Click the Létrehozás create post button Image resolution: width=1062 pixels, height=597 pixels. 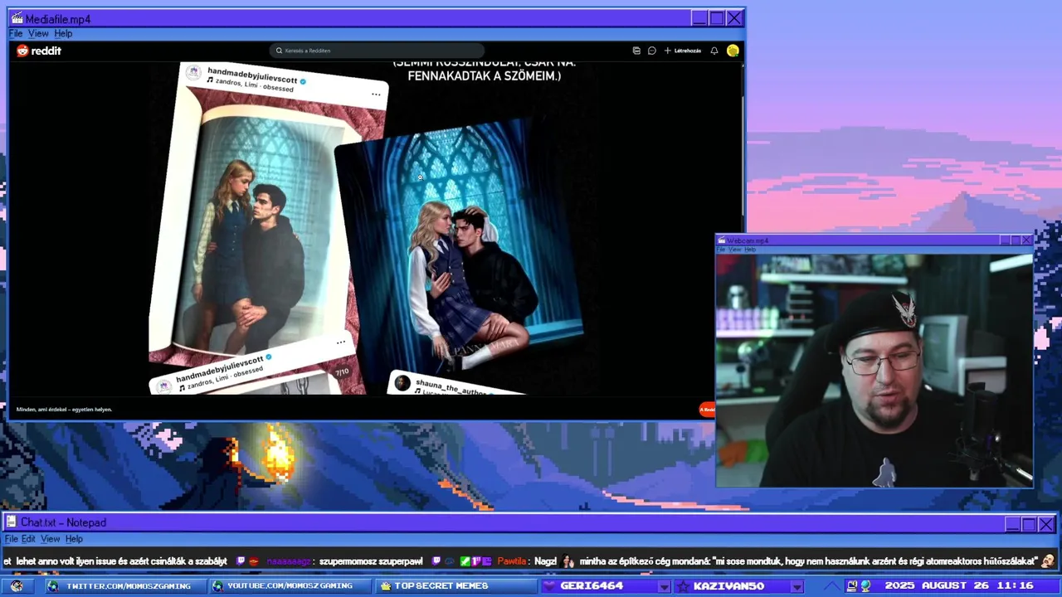[x=682, y=51]
